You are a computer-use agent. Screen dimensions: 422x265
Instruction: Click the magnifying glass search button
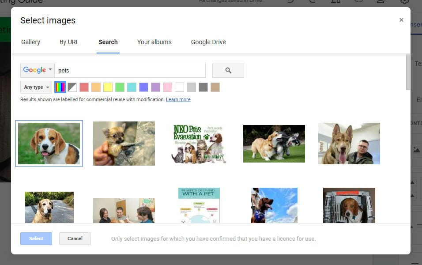(x=228, y=70)
